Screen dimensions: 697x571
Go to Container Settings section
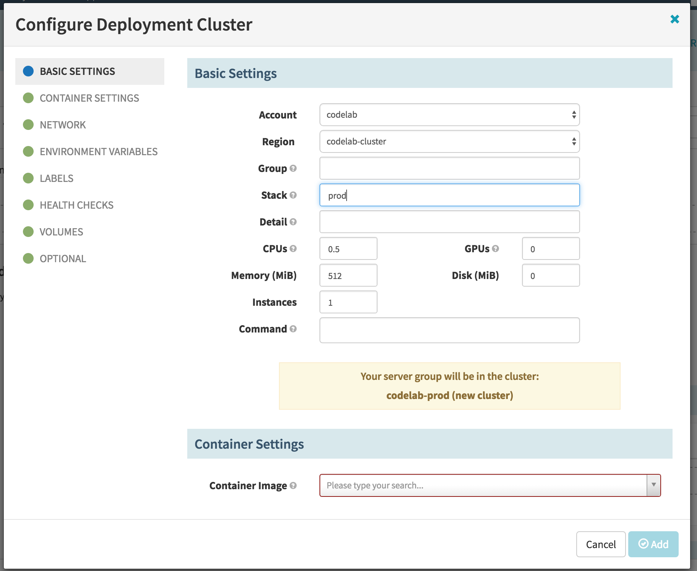[90, 98]
